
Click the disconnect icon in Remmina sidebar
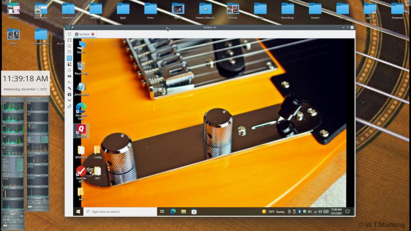[x=69, y=106]
